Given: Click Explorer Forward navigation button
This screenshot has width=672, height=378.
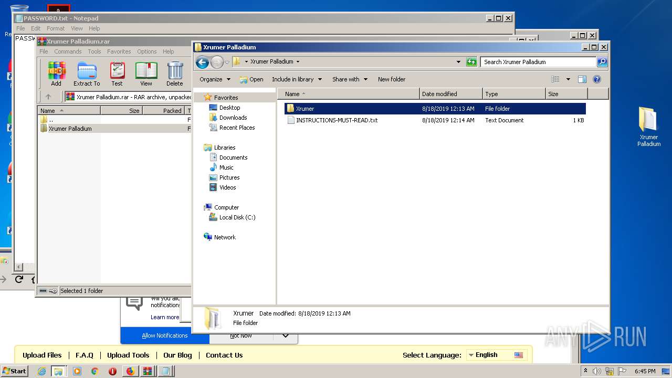Looking at the screenshot, I should tap(217, 62).
